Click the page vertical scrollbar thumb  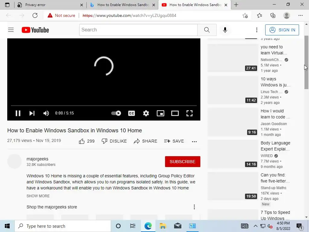tap(306, 62)
